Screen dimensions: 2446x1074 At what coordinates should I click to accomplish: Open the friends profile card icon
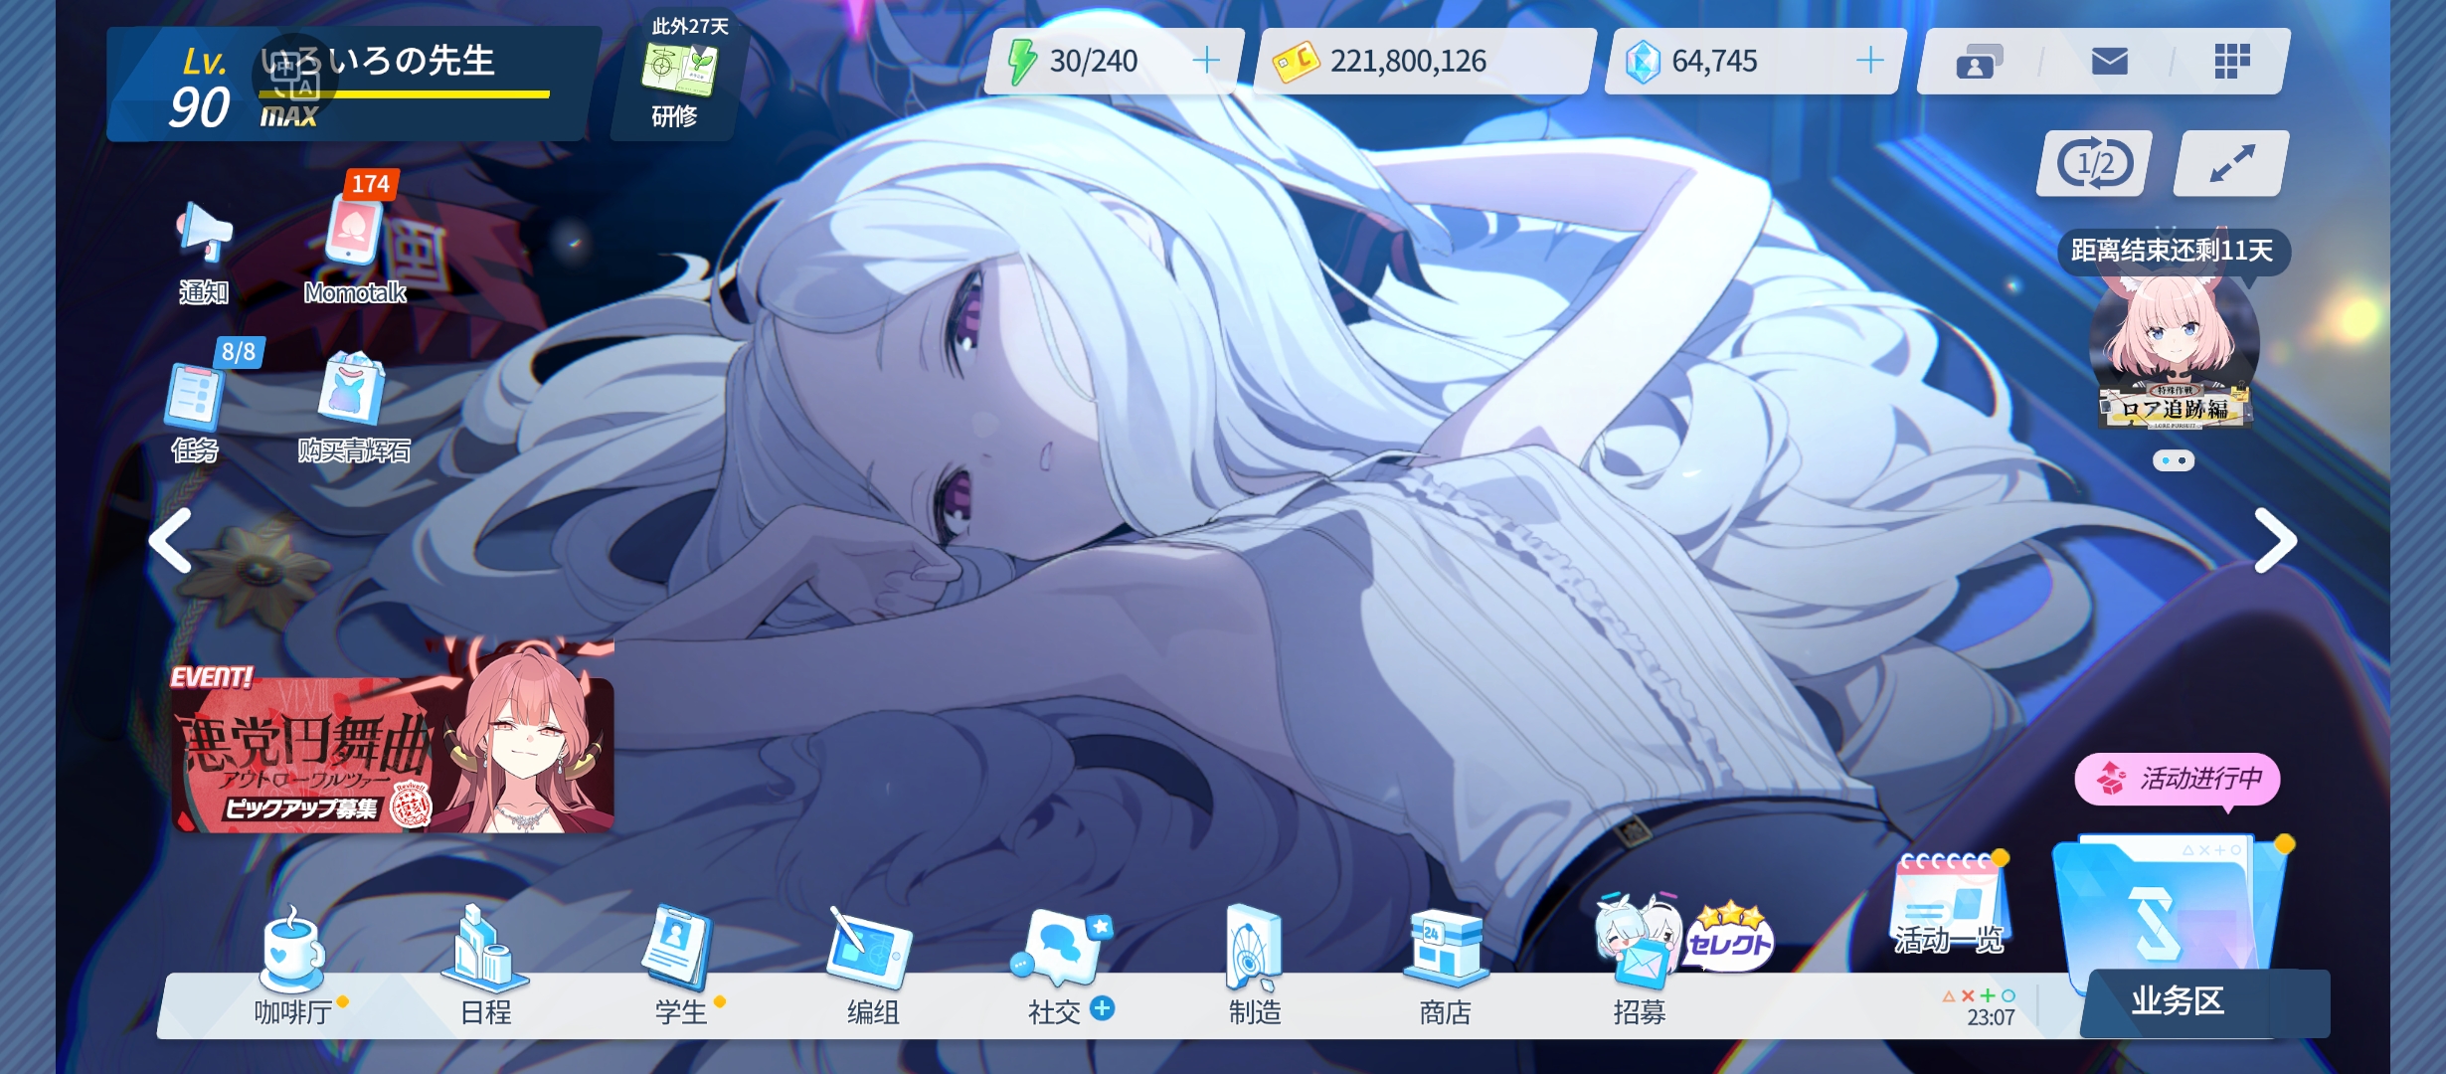pyautogui.click(x=1979, y=62)
